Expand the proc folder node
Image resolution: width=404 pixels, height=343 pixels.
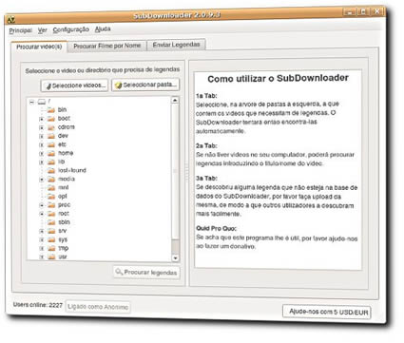point(41,205)
